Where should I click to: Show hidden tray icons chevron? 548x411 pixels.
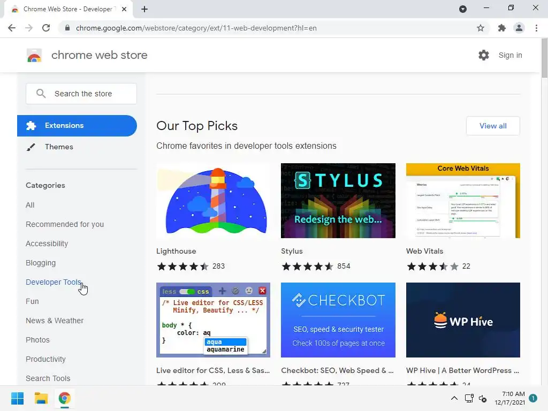pyautogui.click(x=454, y=398)
